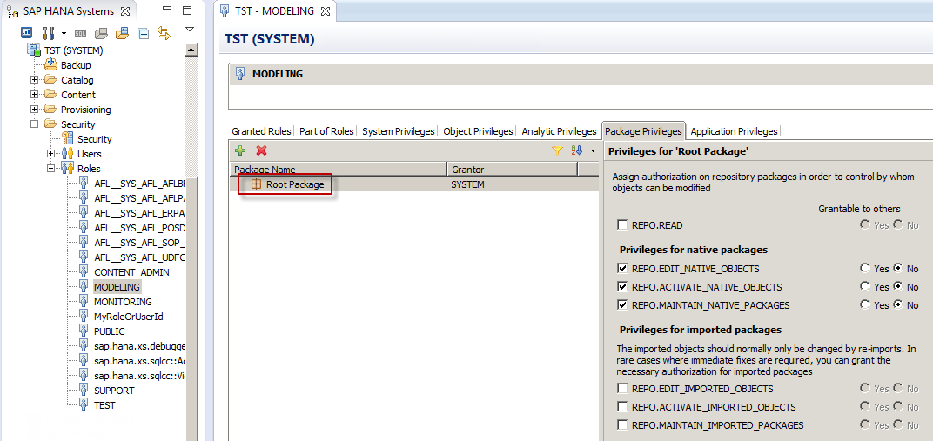Enable the REPO.READ checkbox
933x441 pixels.
coord(622,225)
